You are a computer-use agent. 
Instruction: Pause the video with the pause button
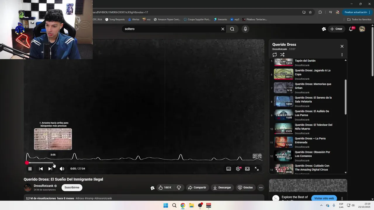tap(30, 169)
